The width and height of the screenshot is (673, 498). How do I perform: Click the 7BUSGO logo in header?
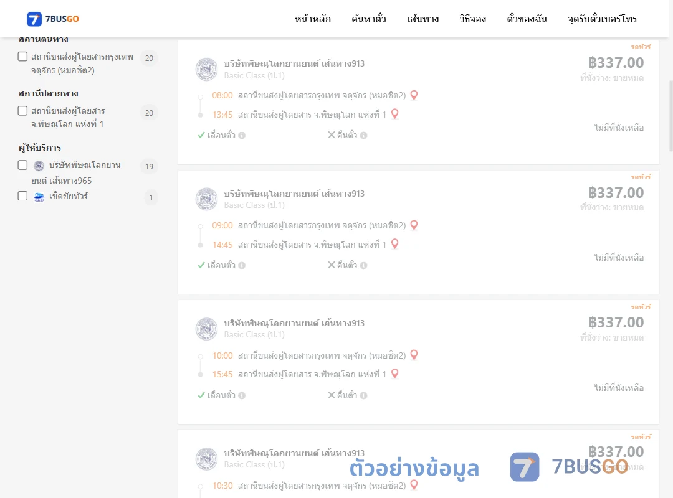(53, 19)
